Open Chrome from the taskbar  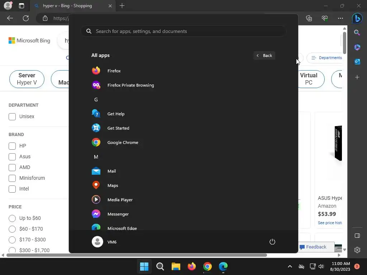208,266
